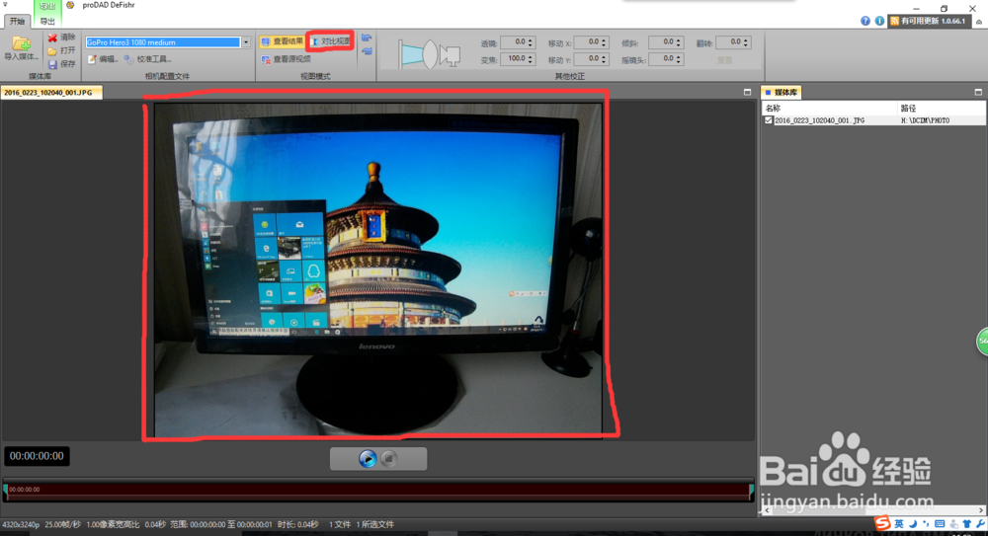Select the 媒体库 media library panel tab
Image resolution: width=988 pixels, height=536 pixels.
pos(781,93)
